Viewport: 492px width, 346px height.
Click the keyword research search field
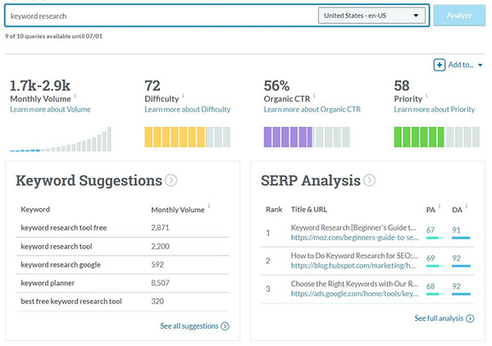[x=160, y=16]
